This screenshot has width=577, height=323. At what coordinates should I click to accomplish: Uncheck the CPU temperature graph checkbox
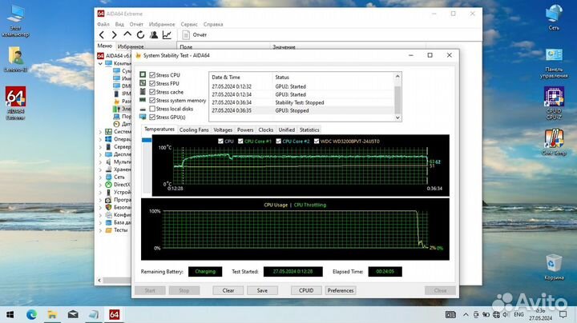(x=220, y=141)
